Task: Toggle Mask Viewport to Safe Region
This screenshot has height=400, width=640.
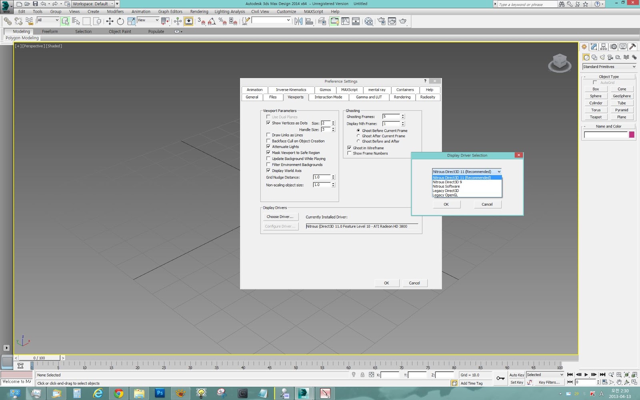Action: coord(268,152)
